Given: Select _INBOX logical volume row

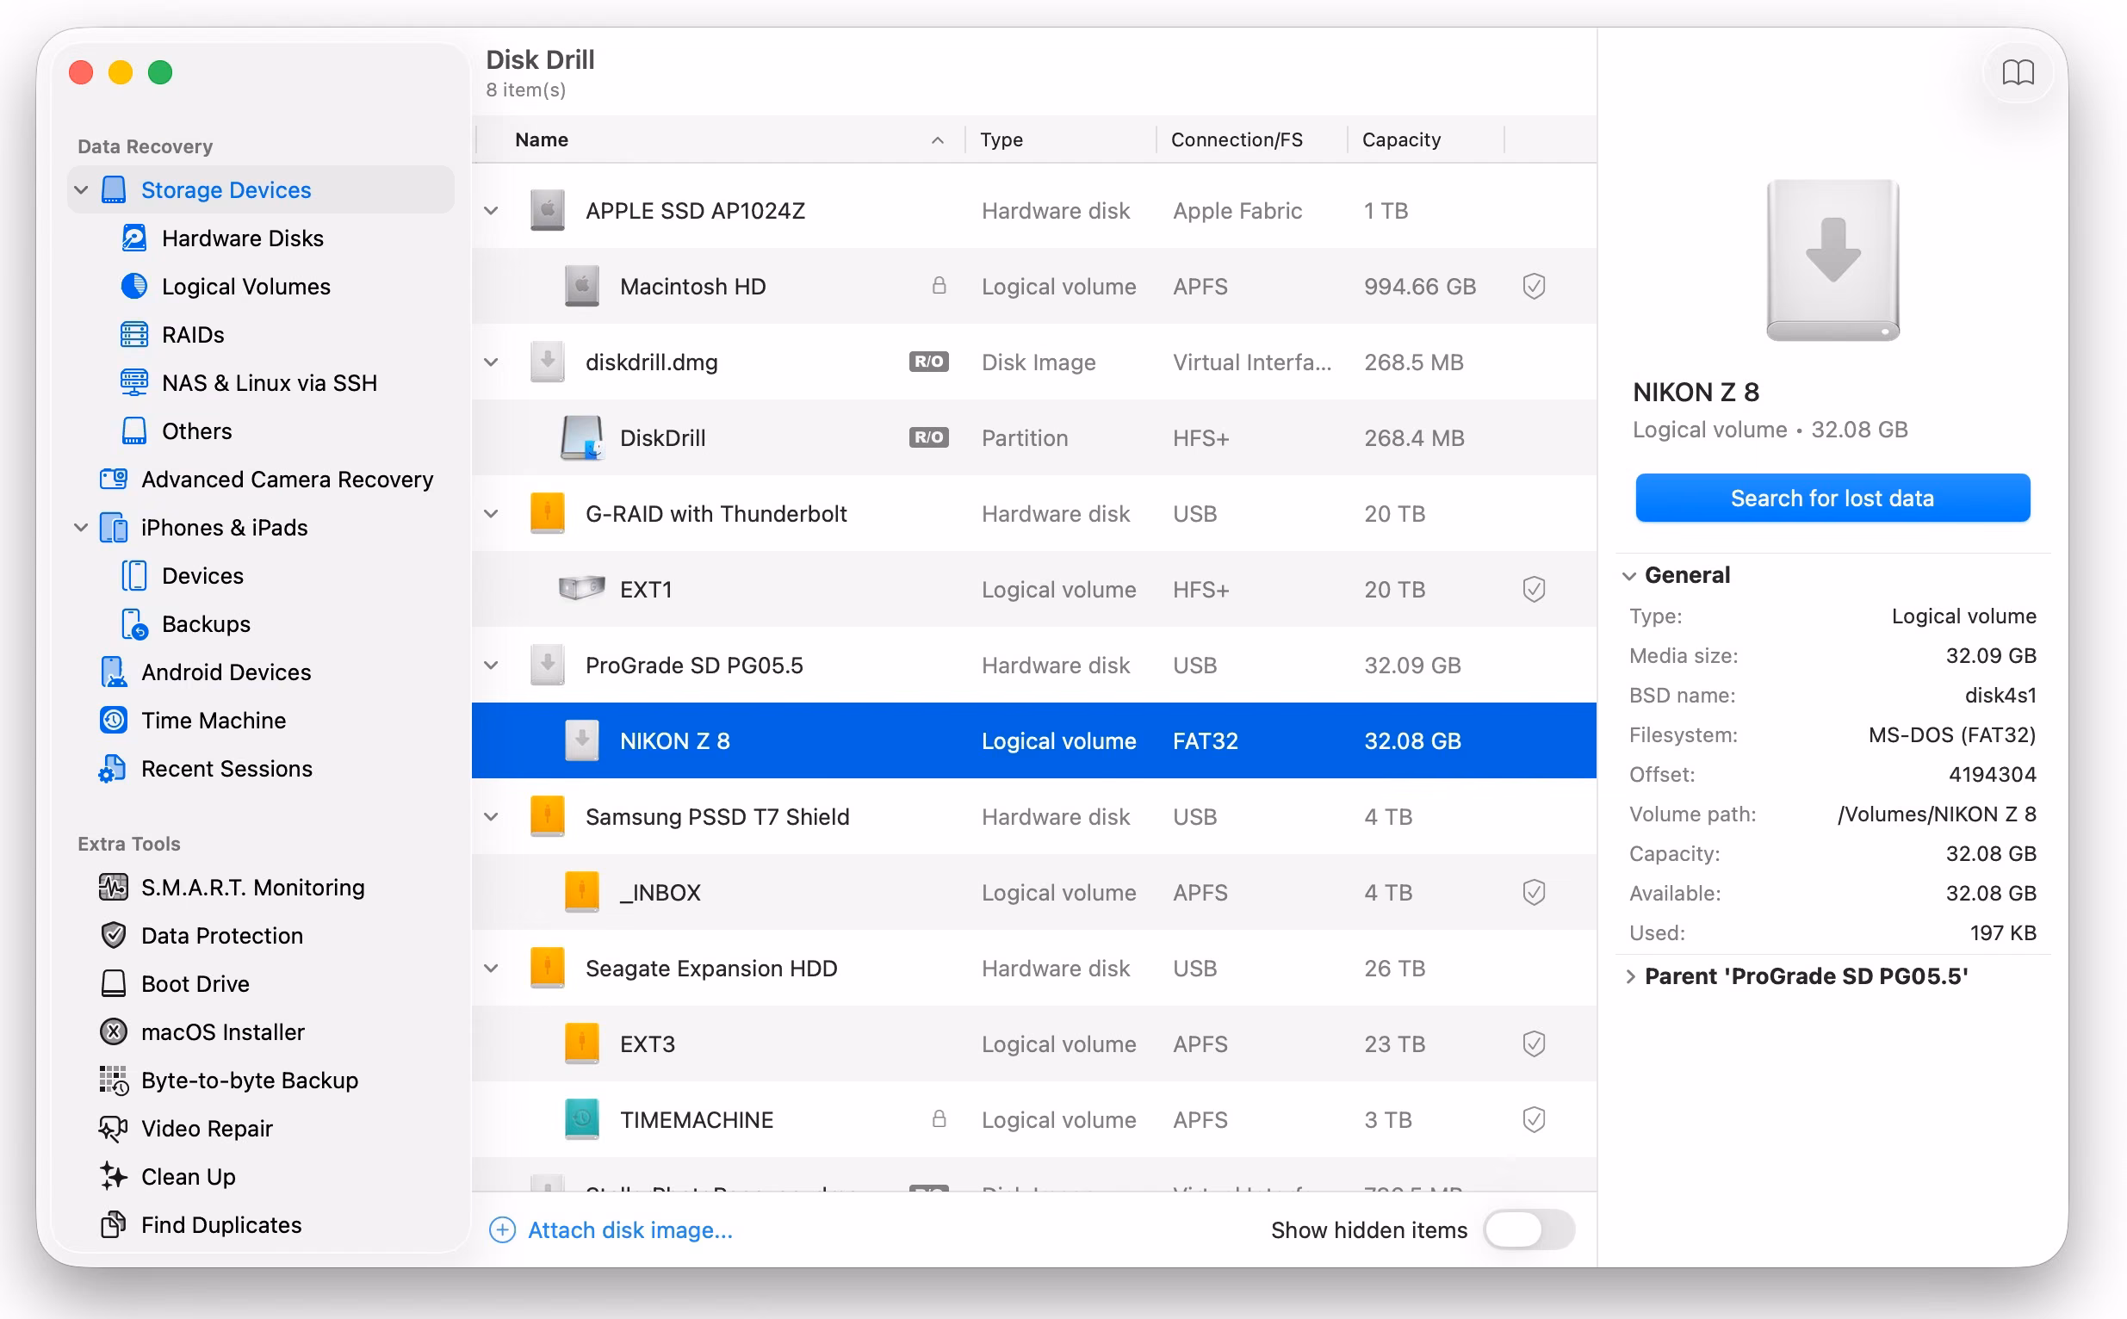Looking at the screenshot, I should coord(1034,893).
